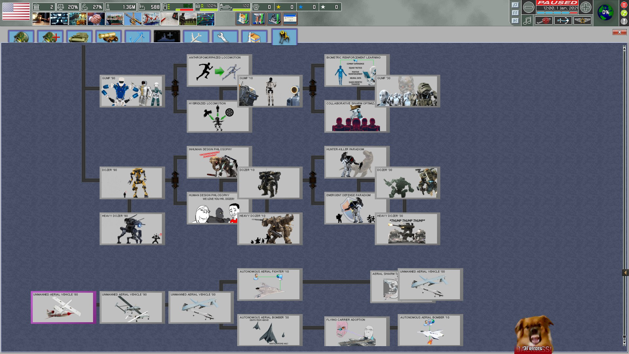Expand the side panel arrow on the right edge
The image size is (629, 354).
pos(625,273)
